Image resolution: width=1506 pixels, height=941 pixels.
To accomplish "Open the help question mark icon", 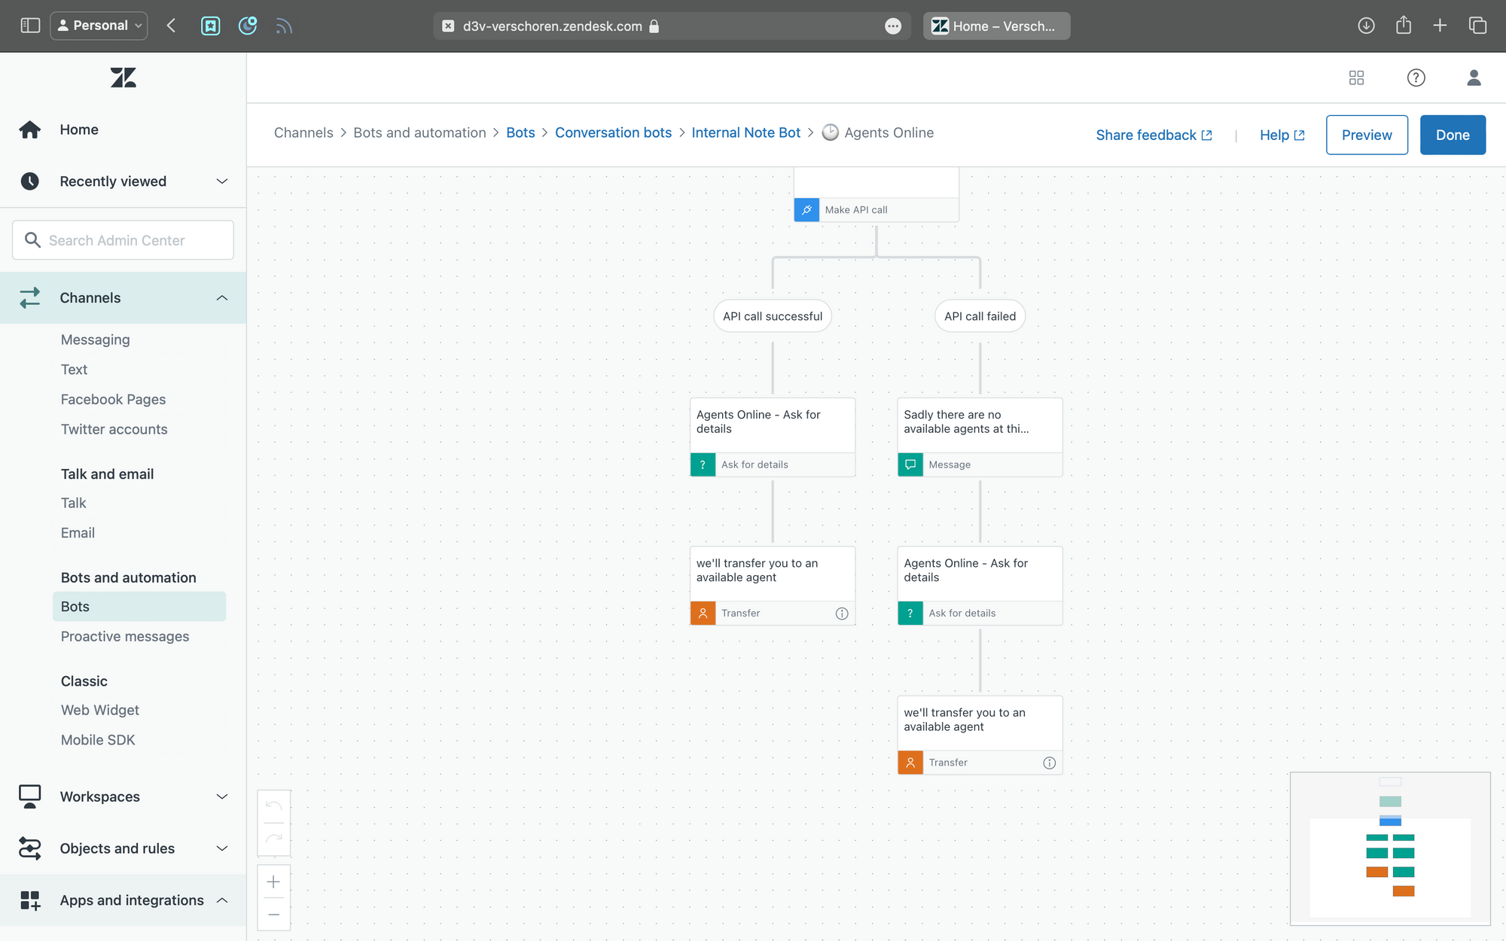I will point(1416,78).
